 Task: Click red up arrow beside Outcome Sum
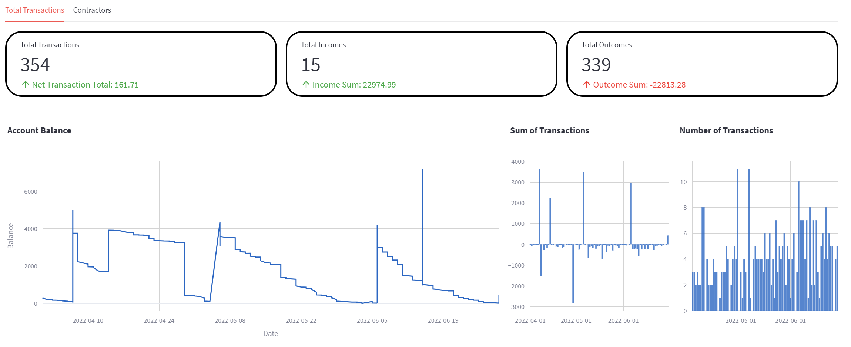tap(587, 85)
